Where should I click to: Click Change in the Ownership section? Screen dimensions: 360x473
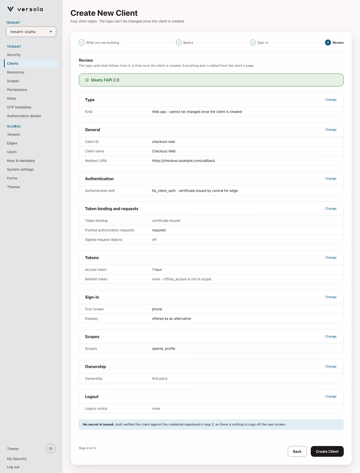pyautogui.click(x=330, y=367)
